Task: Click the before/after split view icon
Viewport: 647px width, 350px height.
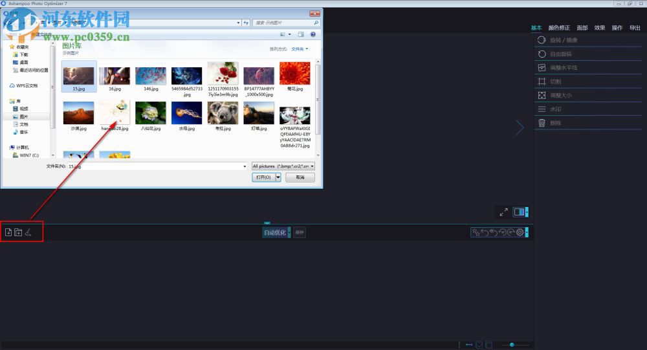Action: point(519,212)
